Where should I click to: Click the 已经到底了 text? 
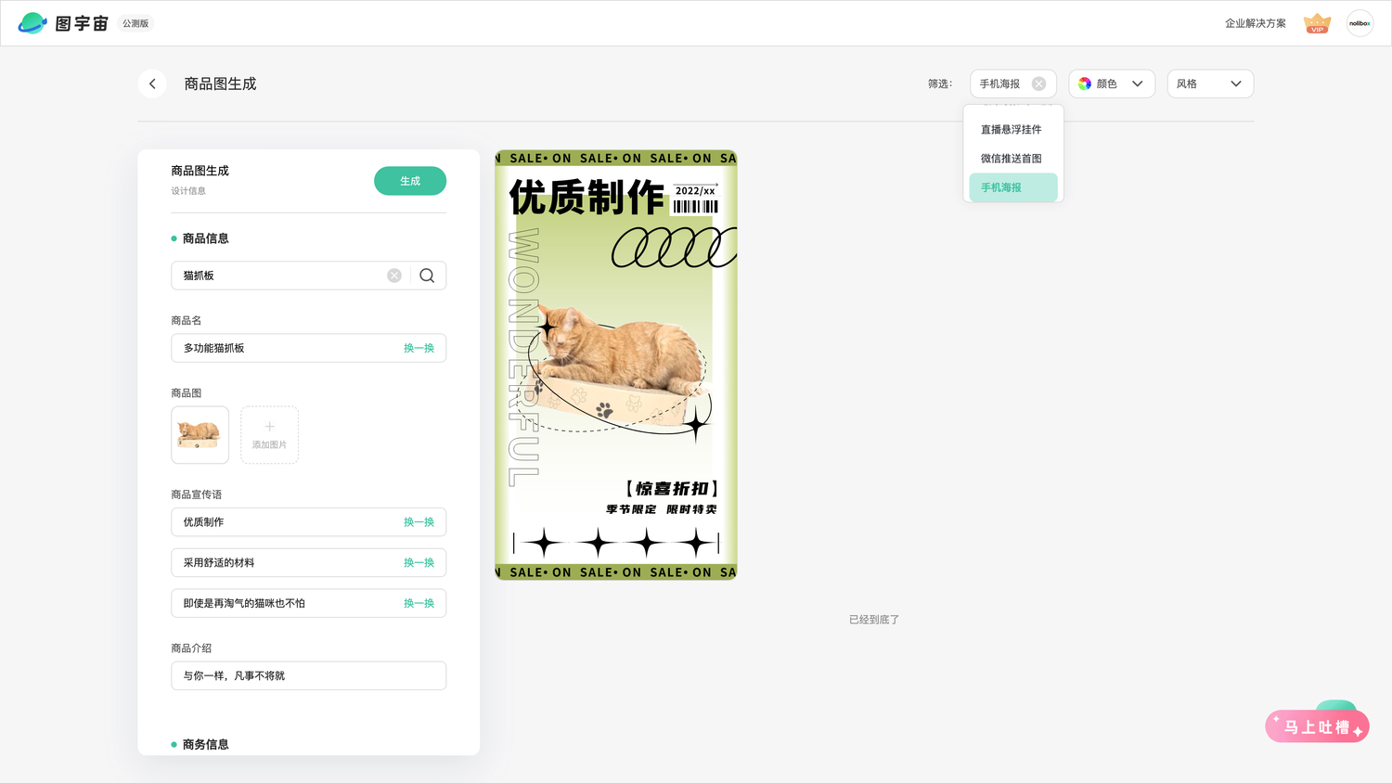pyautogui.click(x=874, y=620)
